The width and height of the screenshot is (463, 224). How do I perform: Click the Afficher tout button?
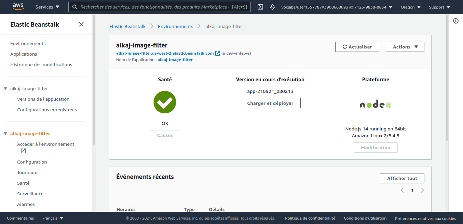coord(402,178)
